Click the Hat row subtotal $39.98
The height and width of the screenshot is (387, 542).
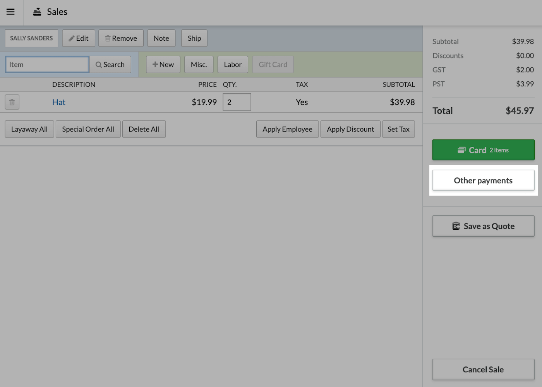[402, 102]
